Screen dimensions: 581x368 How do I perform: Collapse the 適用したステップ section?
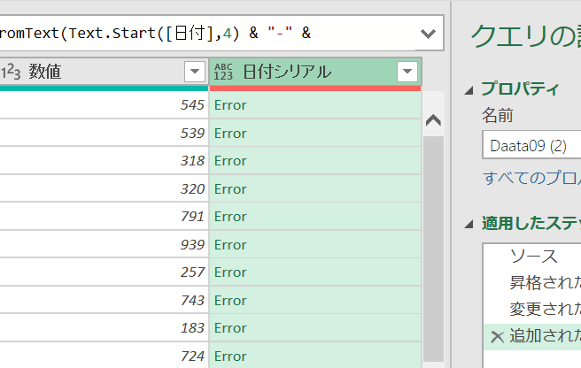point(469,223)
